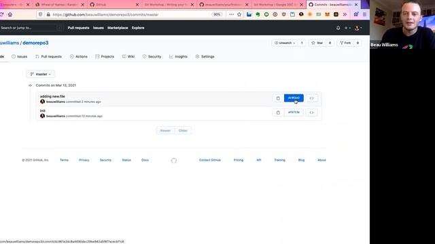The height and width of the screenshot is (244, 435).
Task: Click the GitHub logo in footer
Action: pyautogui.click(x=174, y=161)
